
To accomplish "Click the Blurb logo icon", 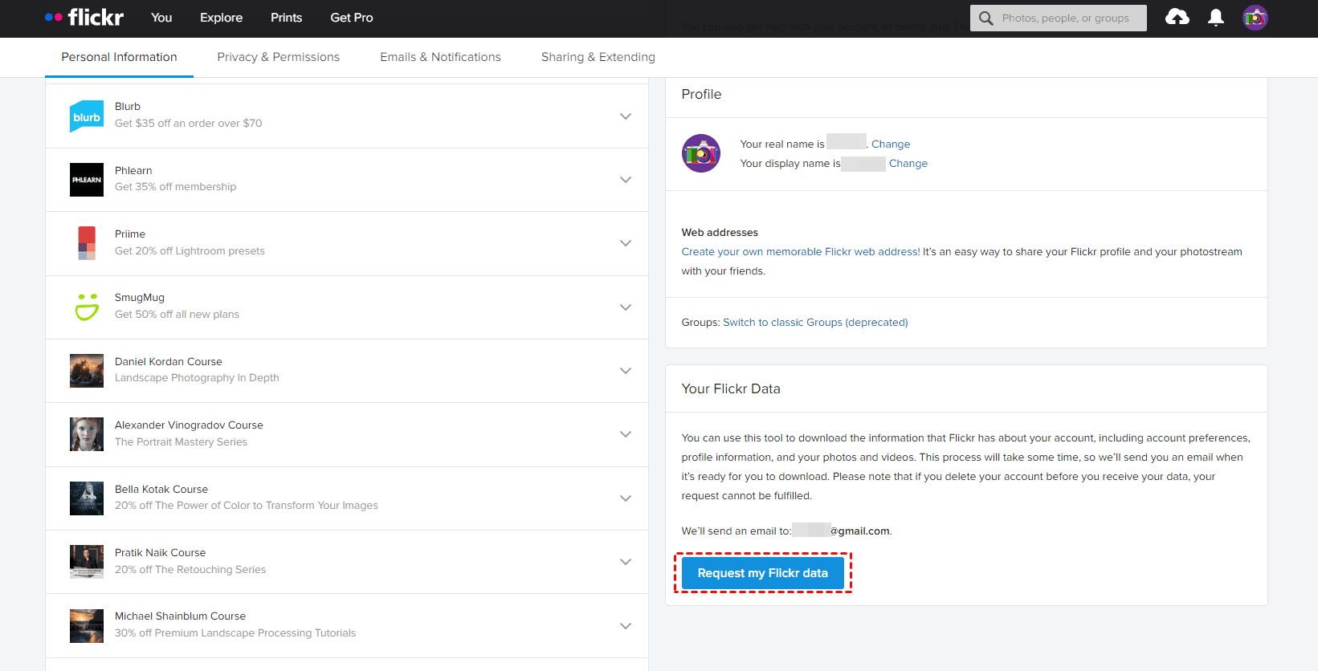I will pyautogui.click(x=87, y=116).
